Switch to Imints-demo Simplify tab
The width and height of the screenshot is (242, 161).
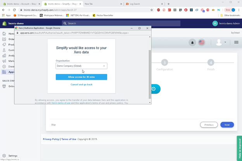tap(62, 4)
